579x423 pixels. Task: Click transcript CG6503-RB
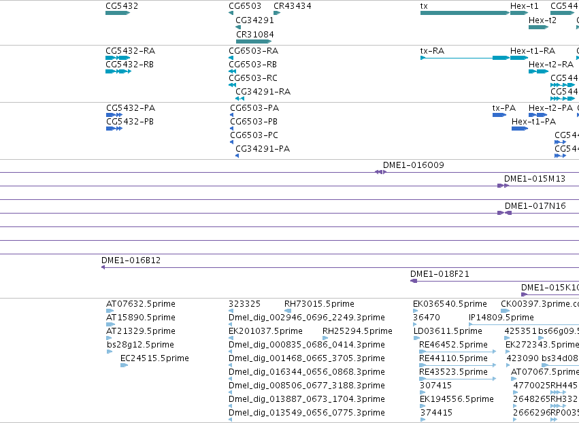coord(232,71)
